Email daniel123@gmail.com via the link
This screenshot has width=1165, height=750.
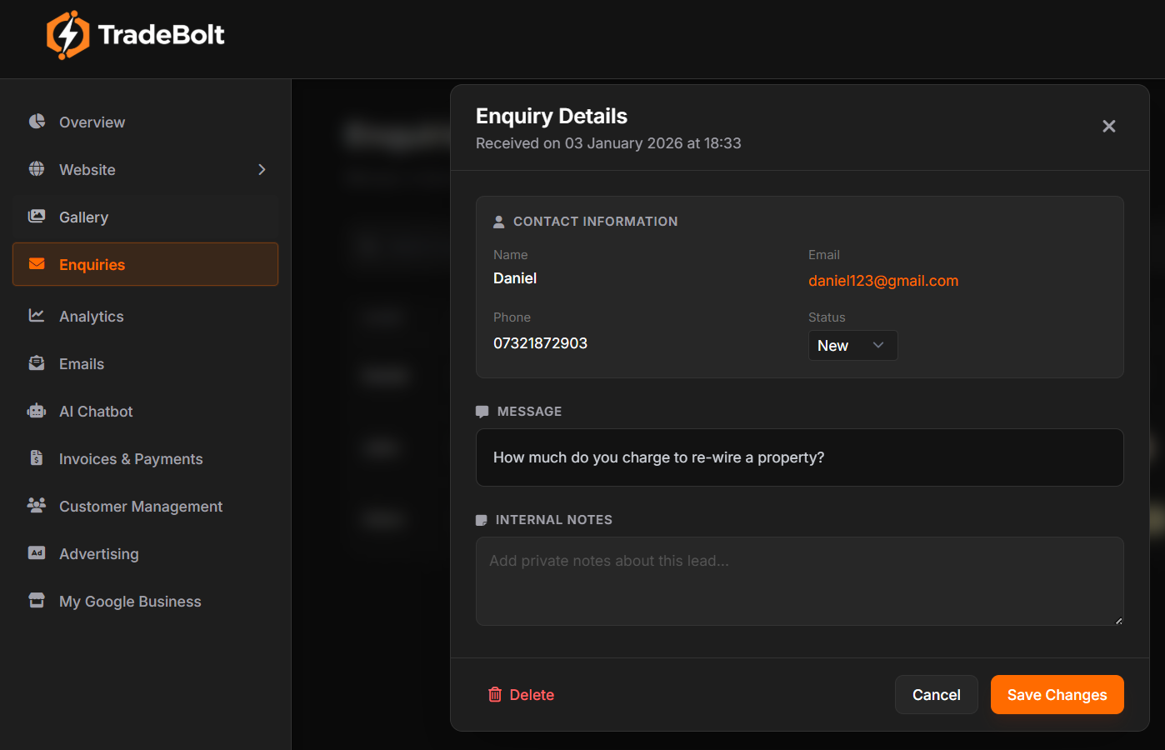point(883,281)
